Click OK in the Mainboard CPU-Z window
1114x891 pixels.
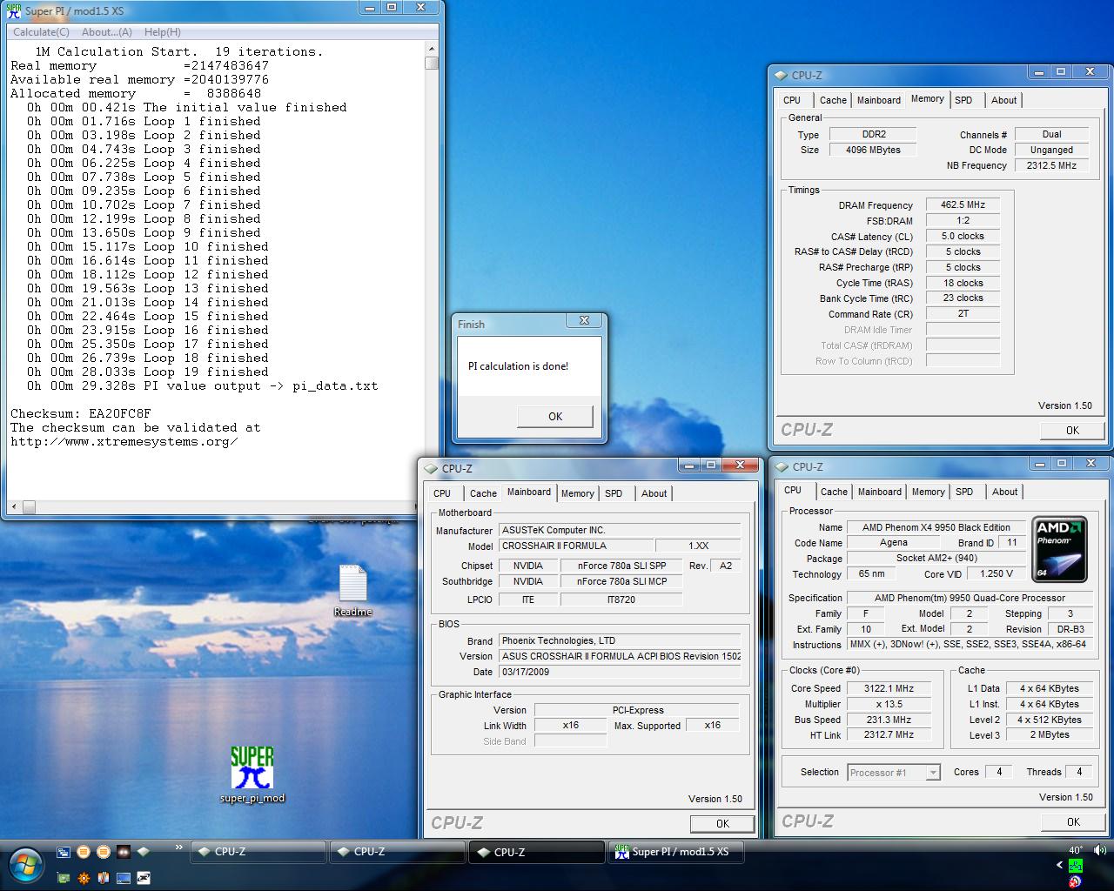tap(722, 823)
